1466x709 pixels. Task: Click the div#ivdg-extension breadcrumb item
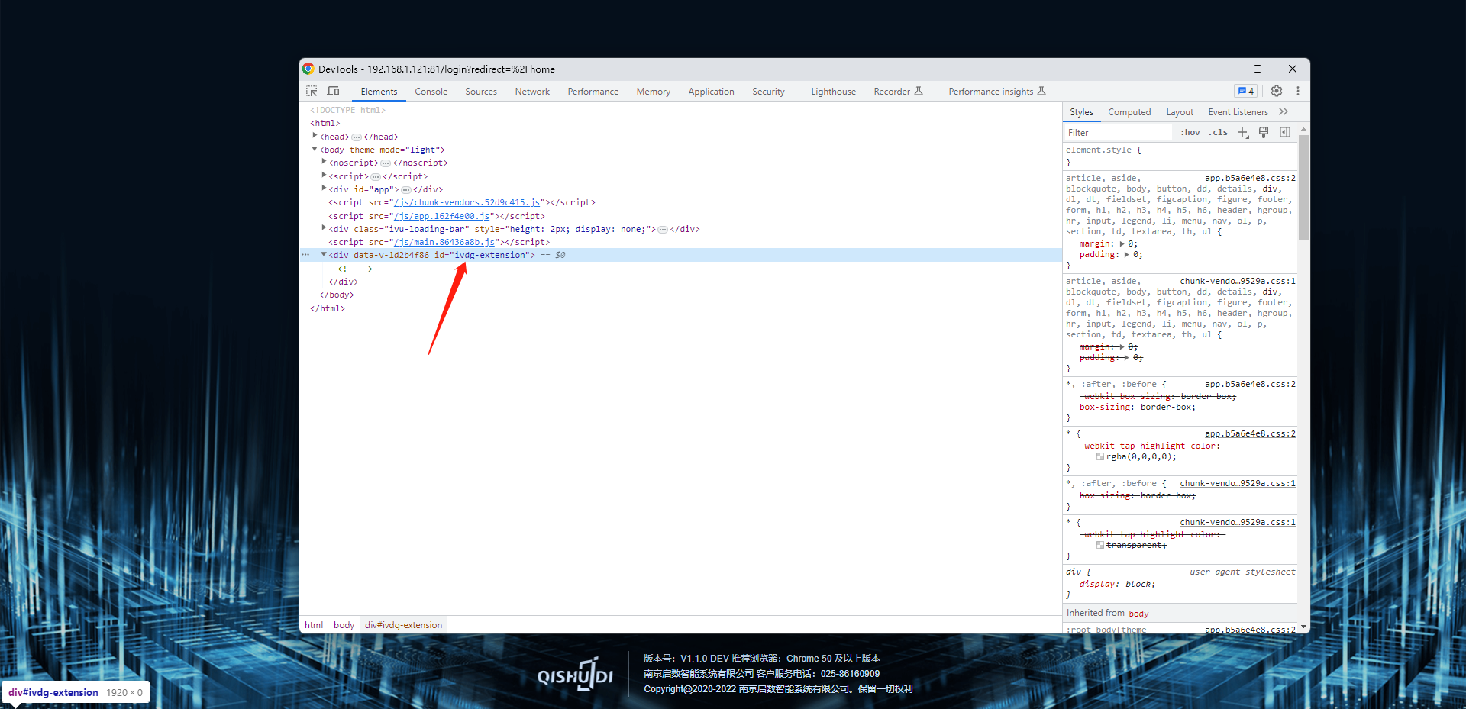click(x=403, y=625)
